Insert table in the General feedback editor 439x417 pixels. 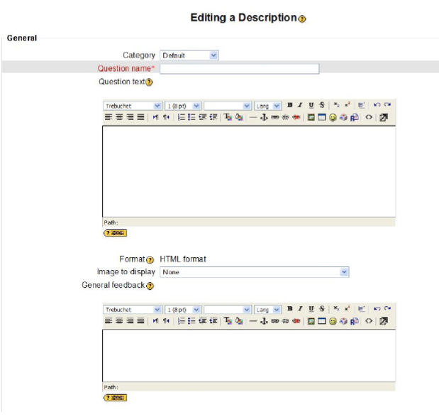tap(322, 322)
